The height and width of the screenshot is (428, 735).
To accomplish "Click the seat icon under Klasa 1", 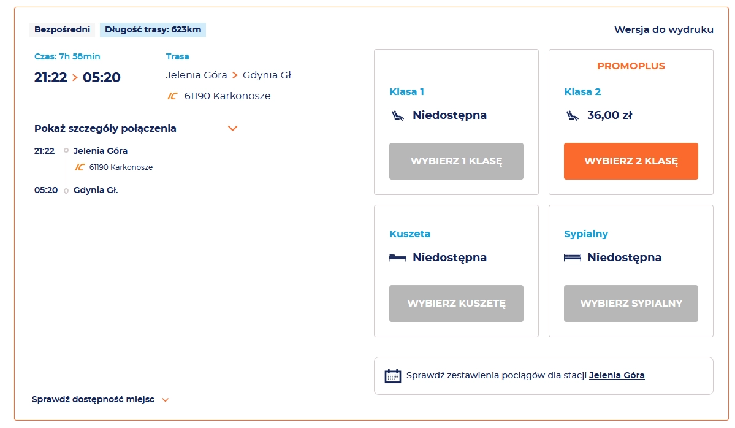I will point(397,115).
